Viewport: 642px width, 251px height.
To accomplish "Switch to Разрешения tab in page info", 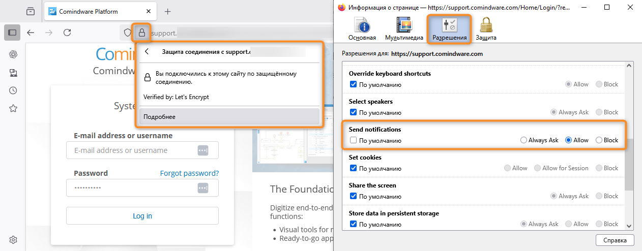I will (449, 29).
